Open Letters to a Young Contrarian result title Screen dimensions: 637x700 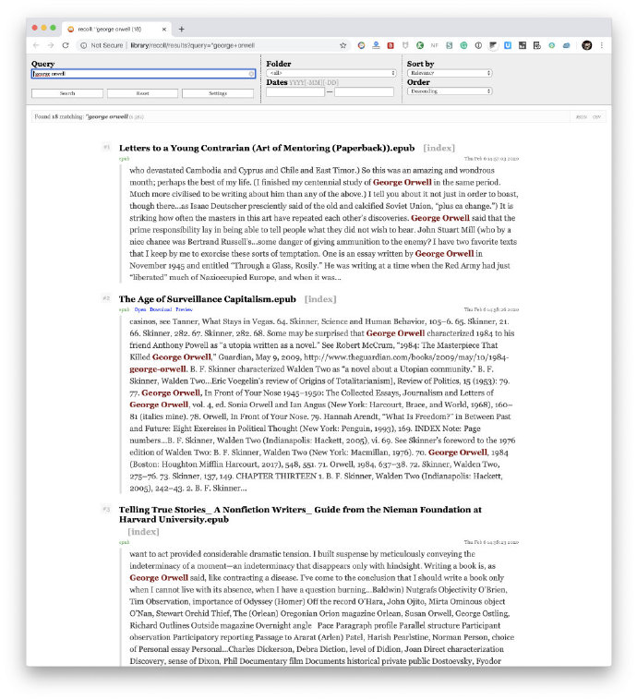[x=266, y=148]
